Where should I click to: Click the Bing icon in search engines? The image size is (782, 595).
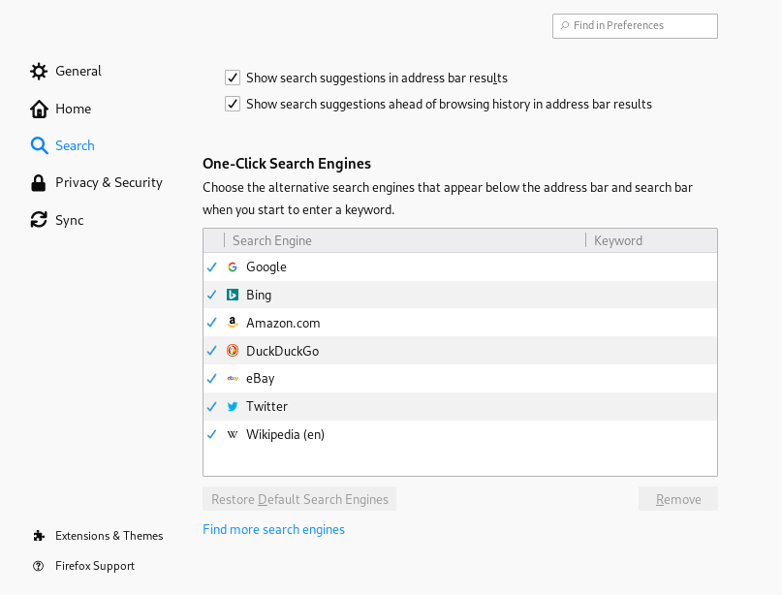click(x=233, y=296)
